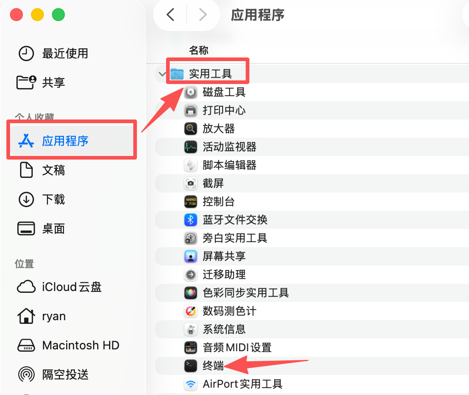The width and height of the screenshot is (469, 395).
Task: Collapse the 实用工具 folder disclosure triangle
Action: 162,73
